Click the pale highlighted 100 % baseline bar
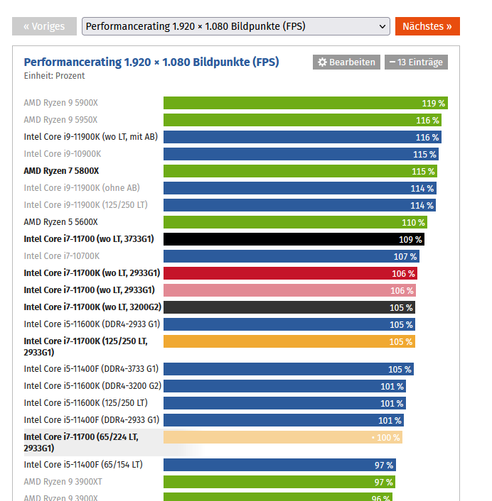Screen dimensions: 492x501 pos(283,437)
